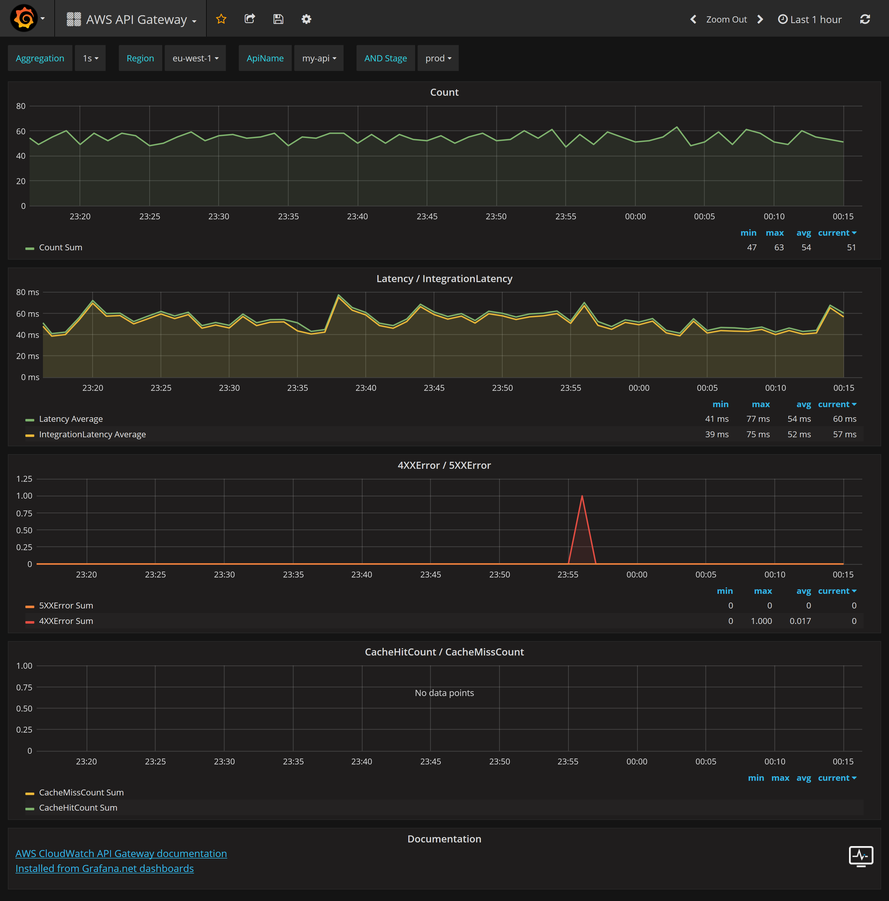The height and width of the screenshot is (901, 889).
Task: Open the Stage prod dropdown
Action: [438, 58]
